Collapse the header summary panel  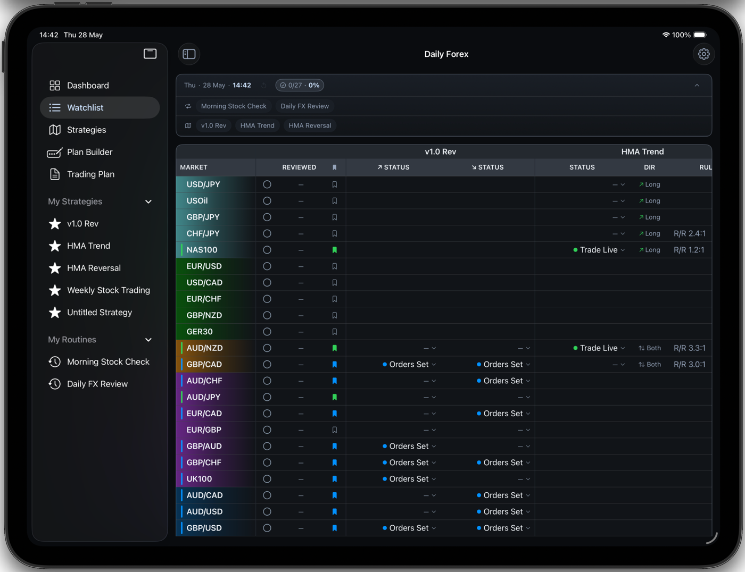pyautogui.click(x=697, y=86)
